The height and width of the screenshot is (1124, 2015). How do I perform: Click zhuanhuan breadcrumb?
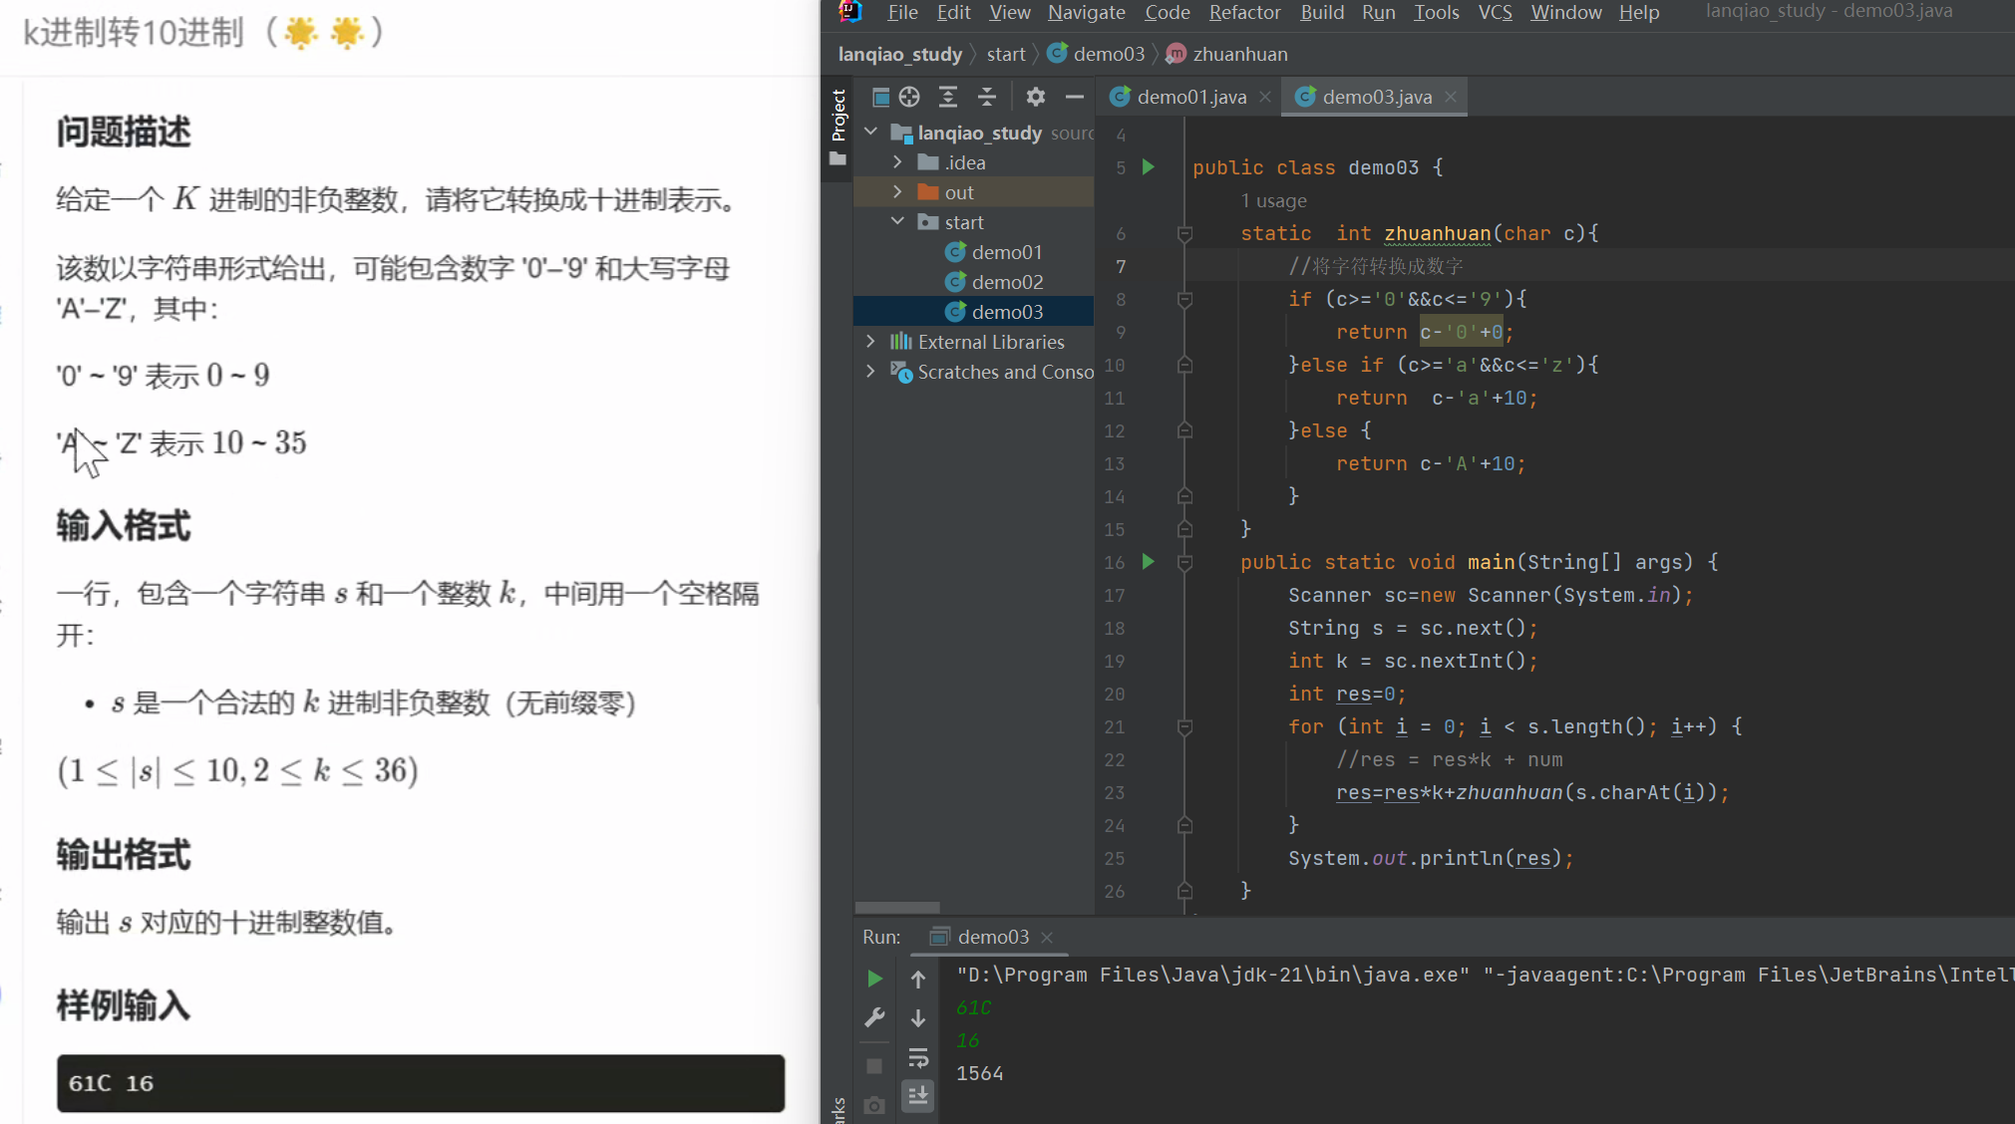pos(1239,54)
